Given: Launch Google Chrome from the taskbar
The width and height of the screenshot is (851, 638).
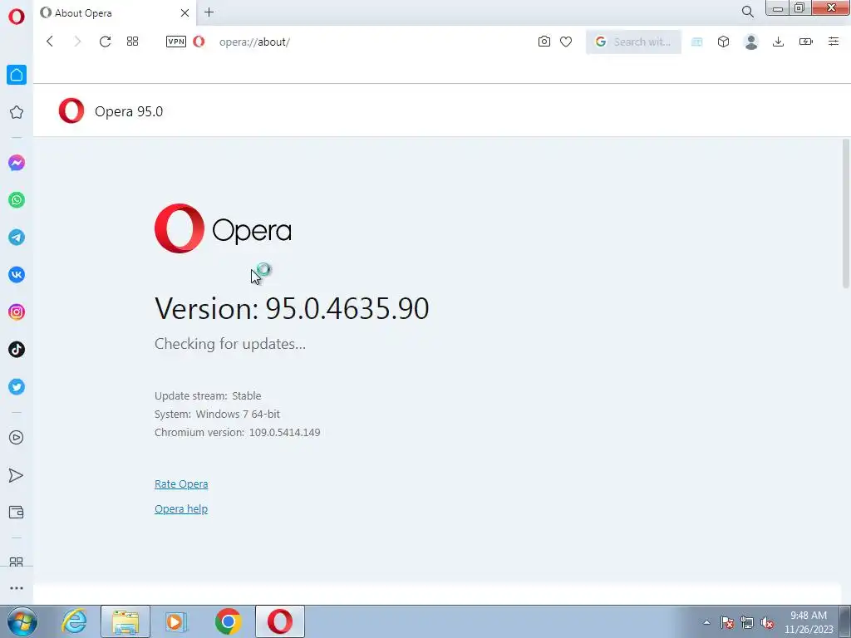Looking at the screenshot, I should coord(228,621).
